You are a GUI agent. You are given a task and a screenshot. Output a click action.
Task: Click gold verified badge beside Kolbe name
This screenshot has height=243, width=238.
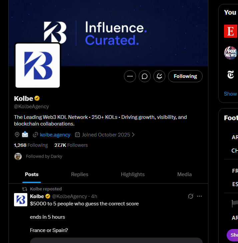pyautogui.click(x=37, y=98)
